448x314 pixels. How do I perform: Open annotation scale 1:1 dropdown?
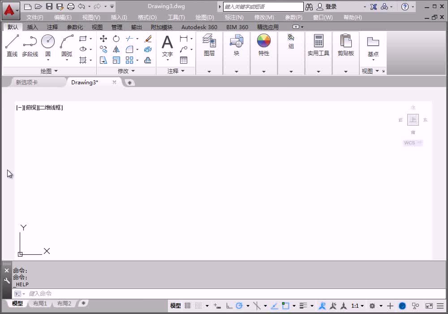coord(358,306)
